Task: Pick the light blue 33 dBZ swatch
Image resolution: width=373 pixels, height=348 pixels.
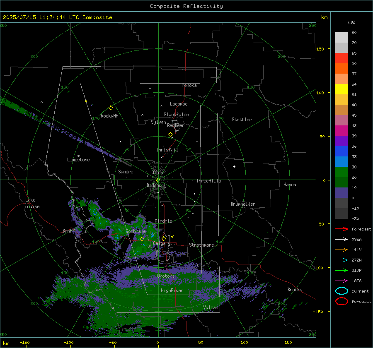Action: (342, 162)
